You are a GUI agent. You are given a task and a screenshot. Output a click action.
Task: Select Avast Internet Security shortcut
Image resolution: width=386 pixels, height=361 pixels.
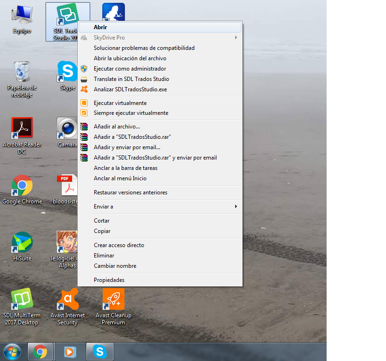(x=67, y=307)
